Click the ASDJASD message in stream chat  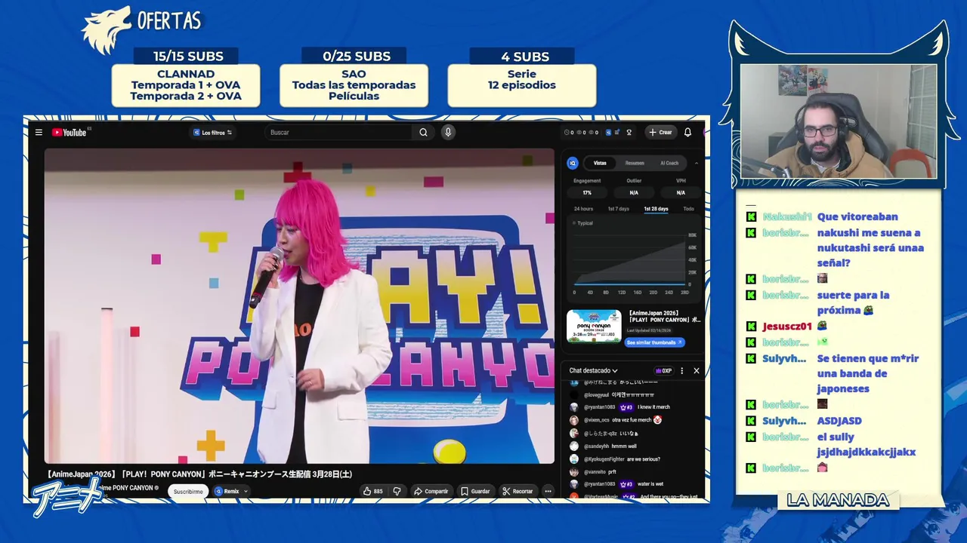[x=839, y=421]
